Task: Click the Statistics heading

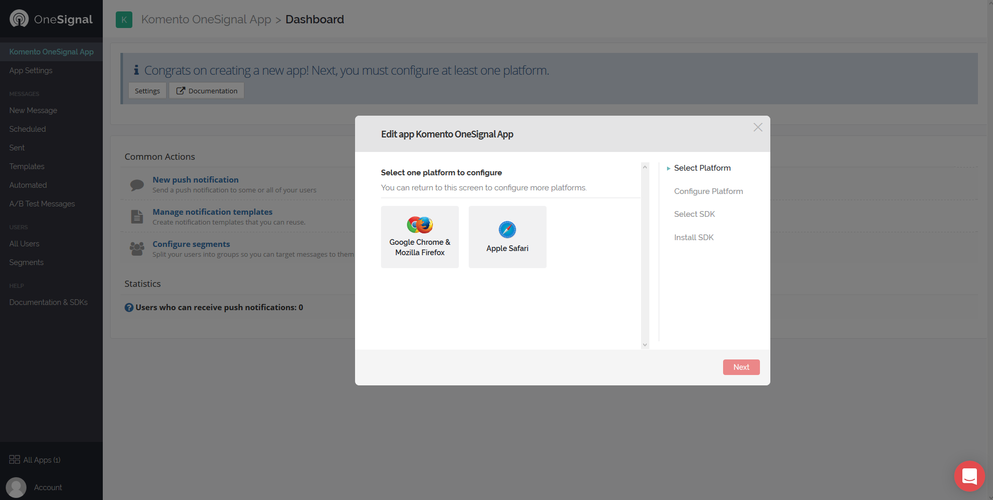Action: coord(143,284)
